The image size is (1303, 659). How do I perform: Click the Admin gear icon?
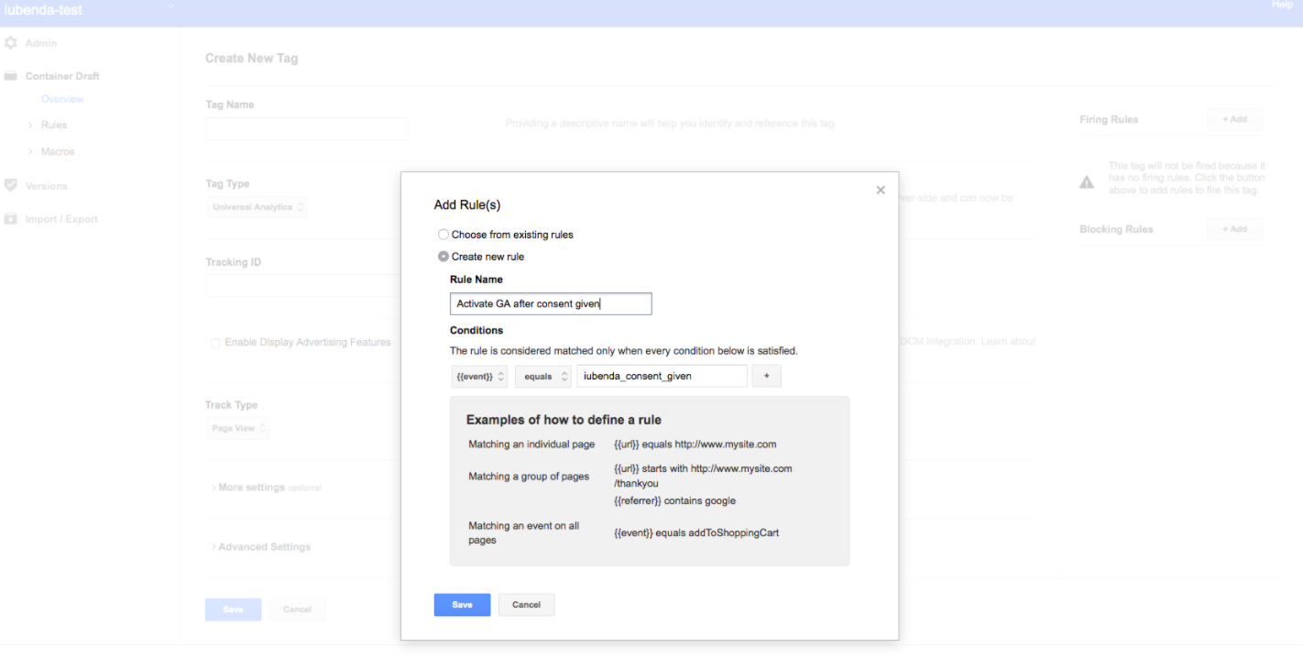pyautogui.click(x=11, y=43)
